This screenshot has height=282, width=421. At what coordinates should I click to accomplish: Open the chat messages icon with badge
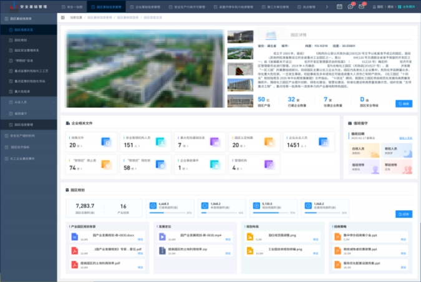tap(351, 6)
